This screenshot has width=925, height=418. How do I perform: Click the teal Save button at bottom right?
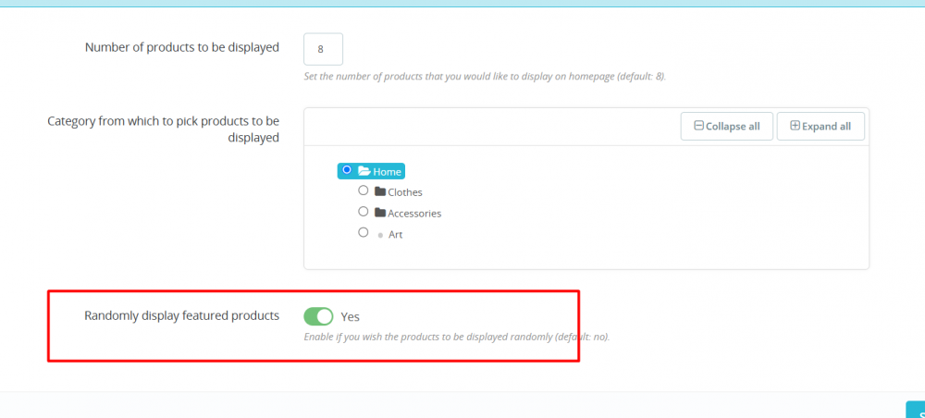(916, 409)
